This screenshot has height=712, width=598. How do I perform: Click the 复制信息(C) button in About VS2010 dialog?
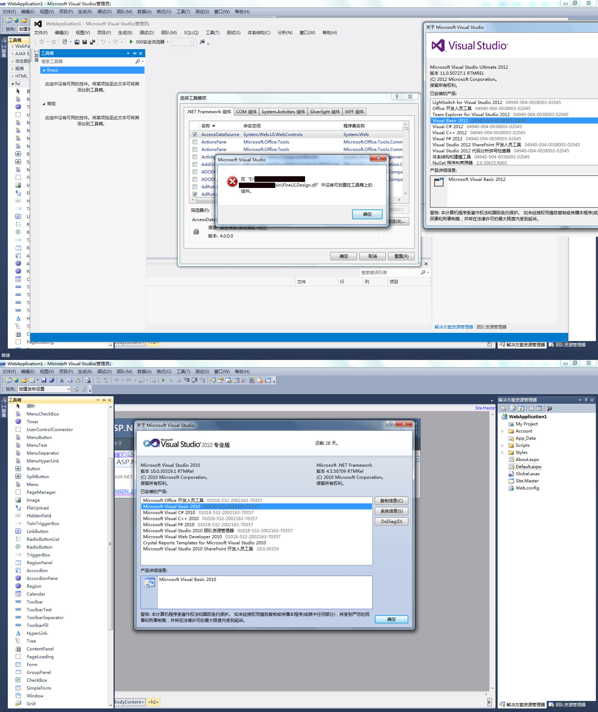tap(391, 501)
